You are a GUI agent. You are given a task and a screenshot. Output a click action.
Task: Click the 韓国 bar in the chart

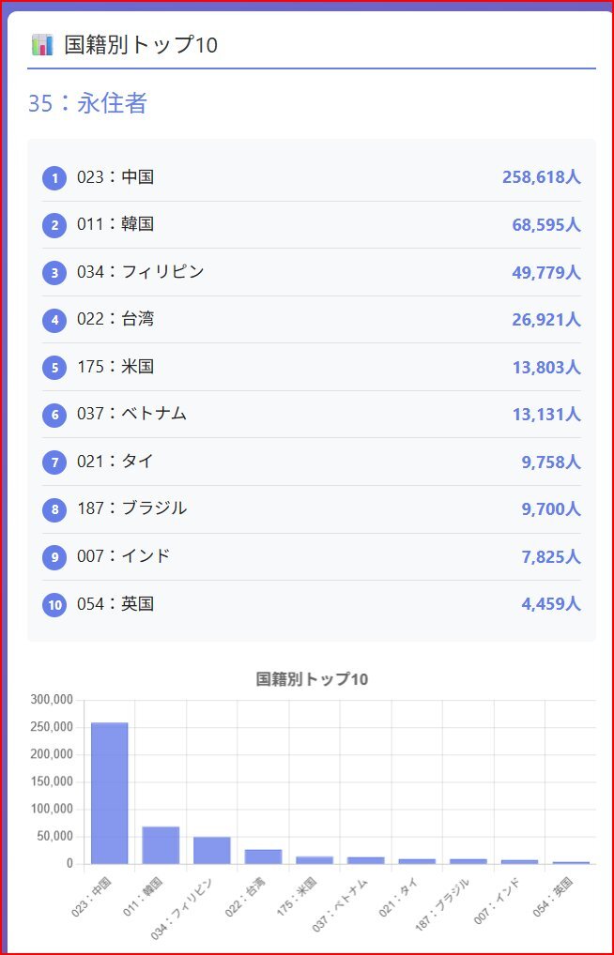[x=161, y=844]
